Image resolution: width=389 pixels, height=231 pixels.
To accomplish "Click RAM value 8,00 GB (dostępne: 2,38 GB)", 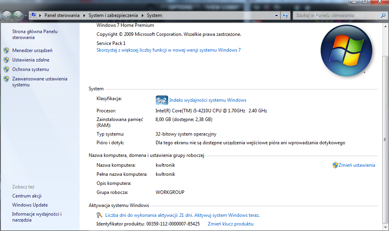I will pyautogui.click(x=184, y=119).
